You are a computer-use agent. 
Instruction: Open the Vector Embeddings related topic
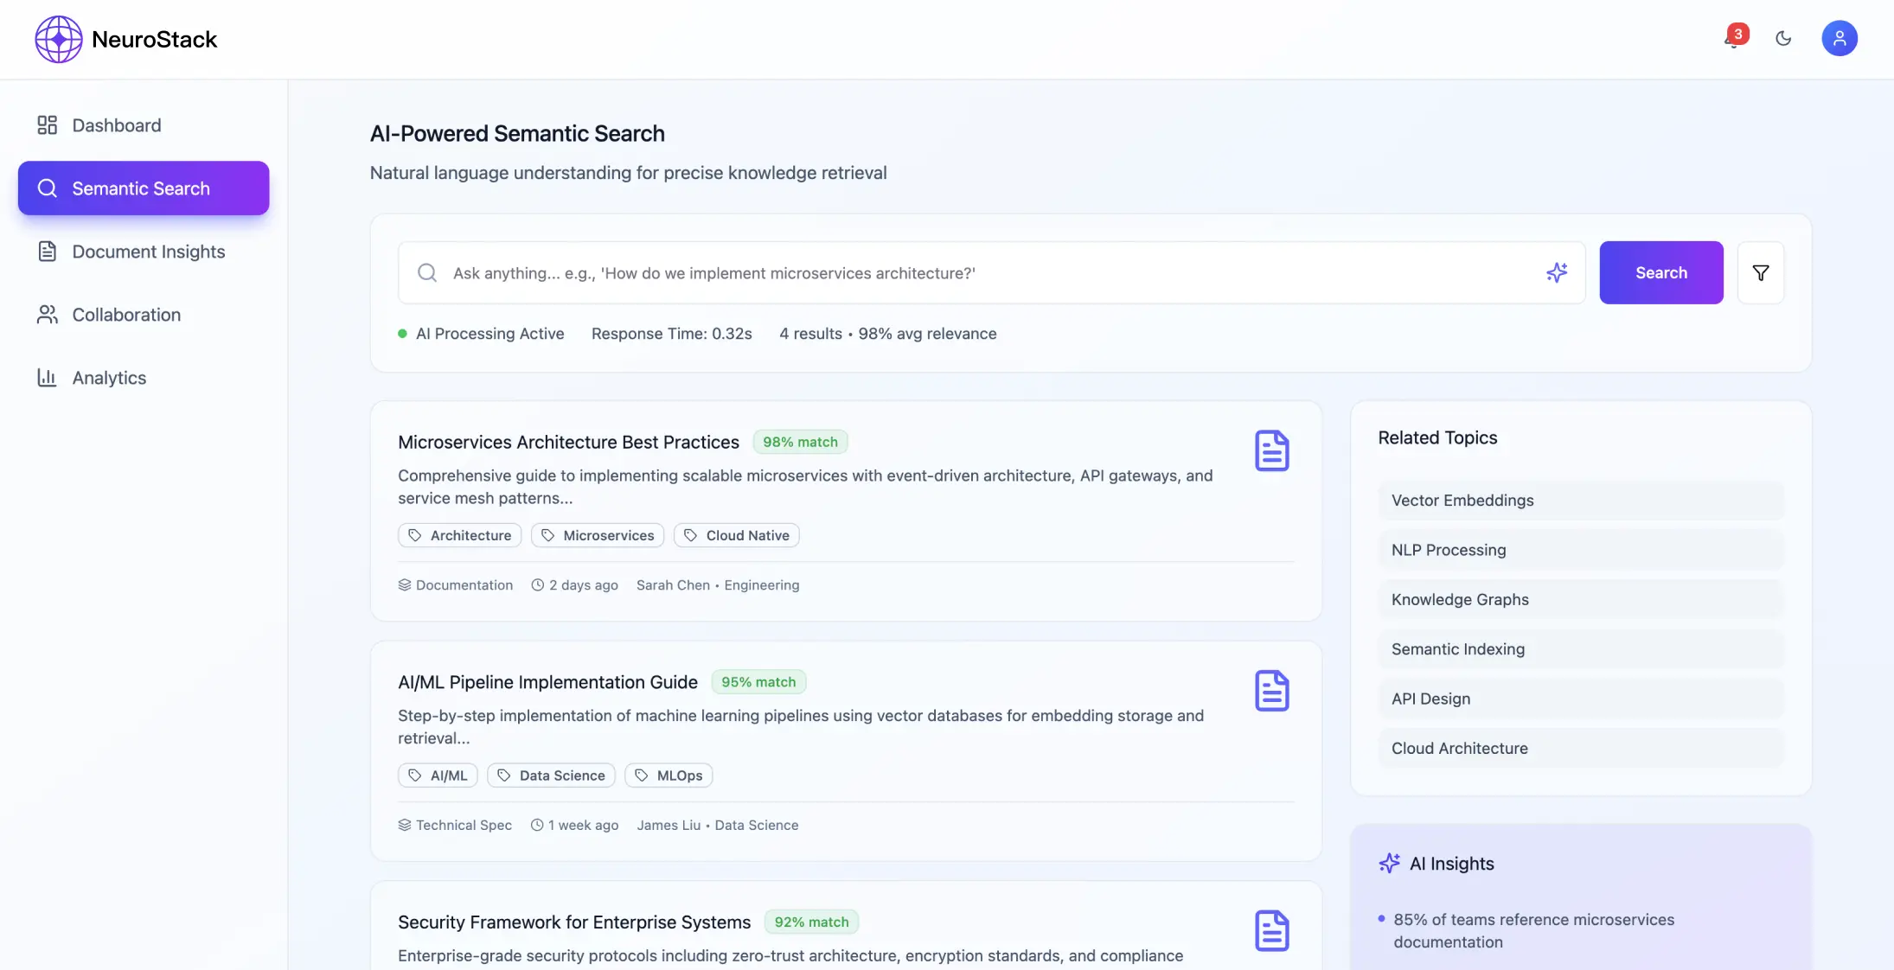(1578, 501)
